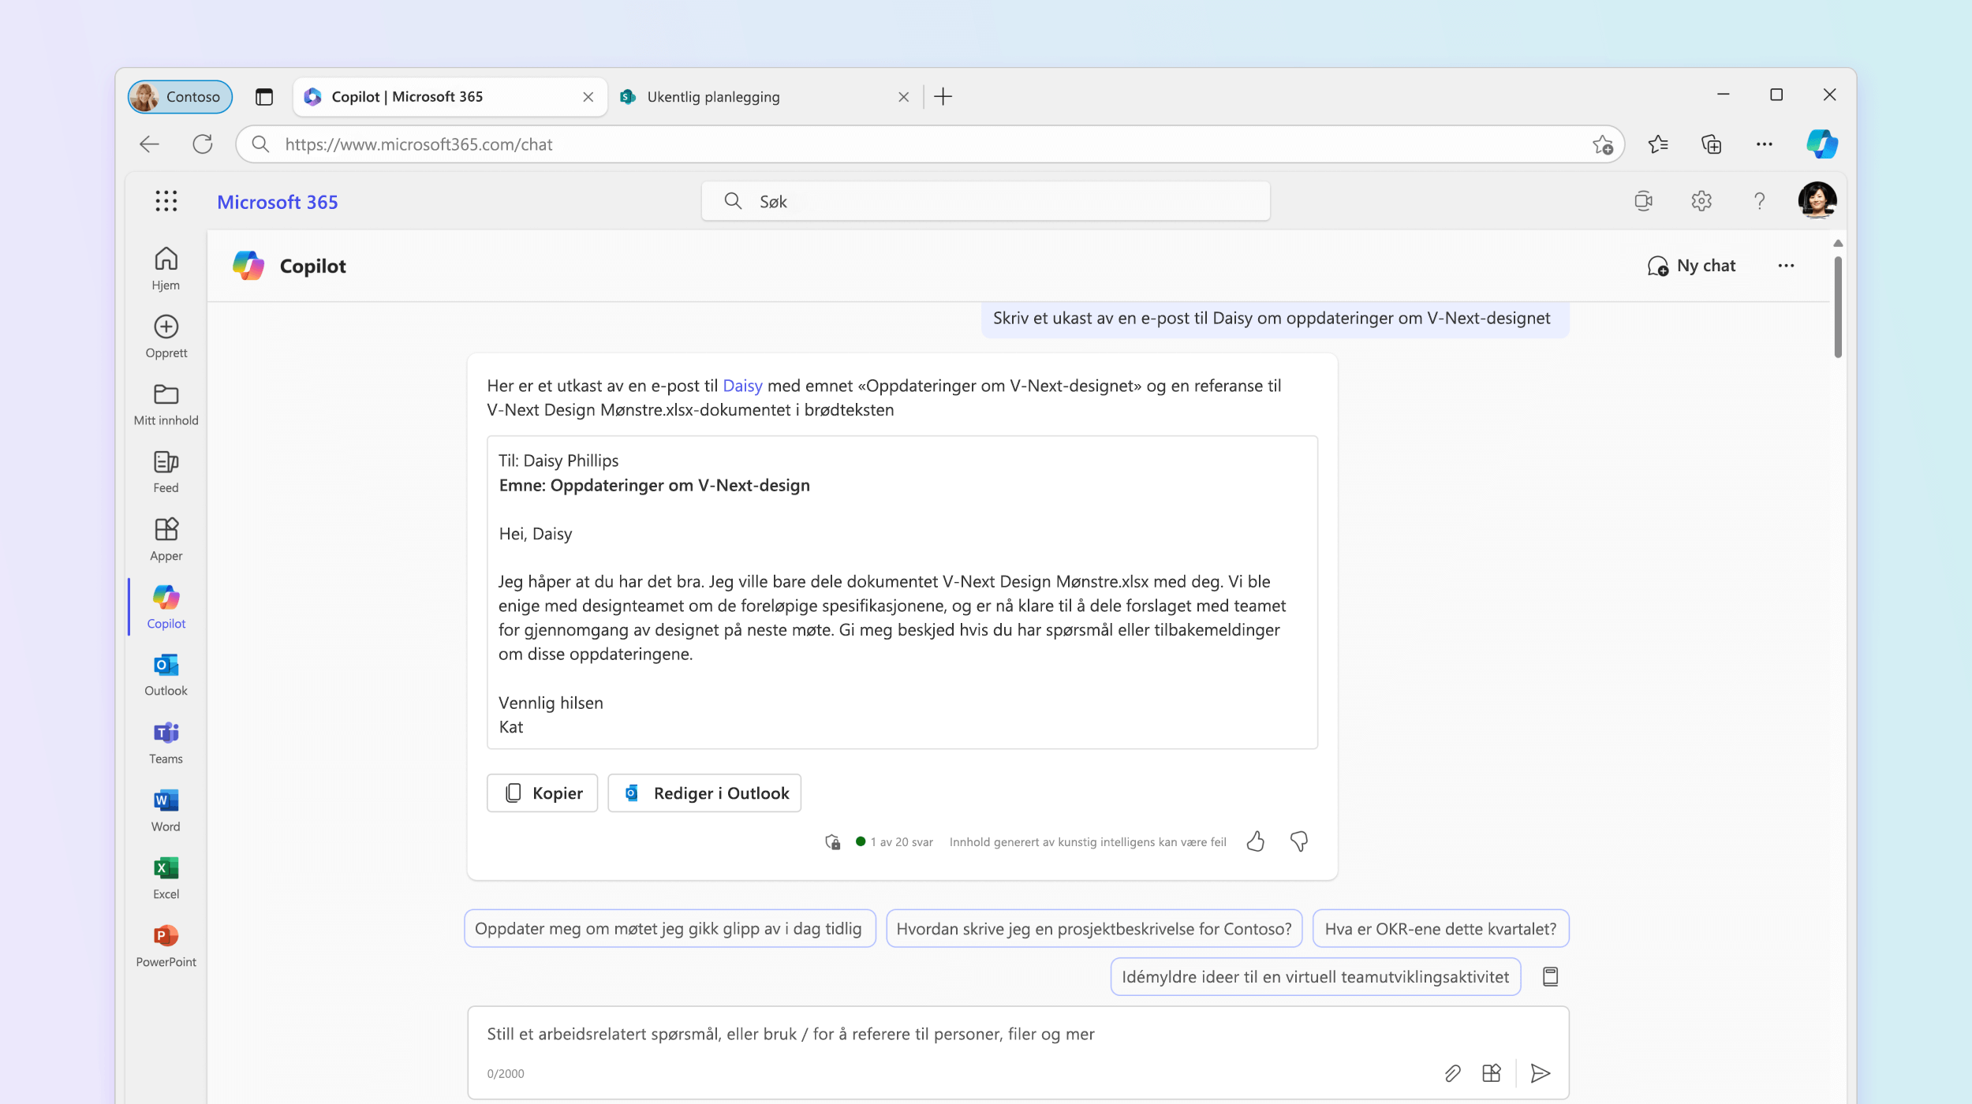The height and width of the screenshot is (1104, 1972).
Task: Click thumbs up feedback button
Action: click(1256, 841)
